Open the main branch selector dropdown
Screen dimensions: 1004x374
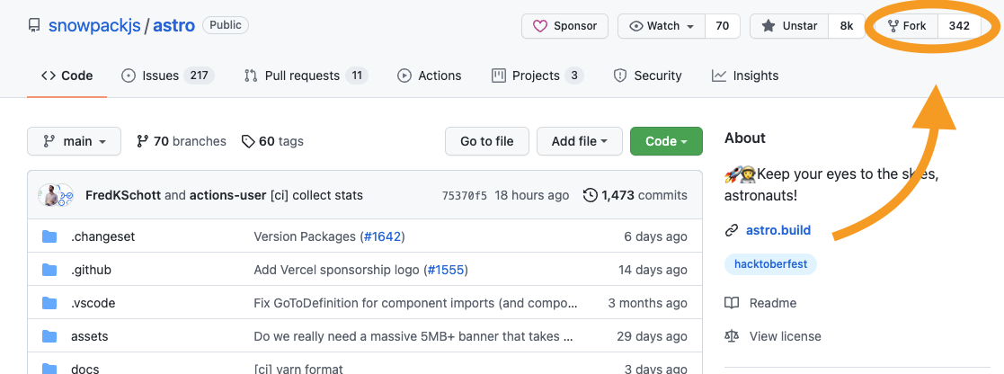point(74,141)
